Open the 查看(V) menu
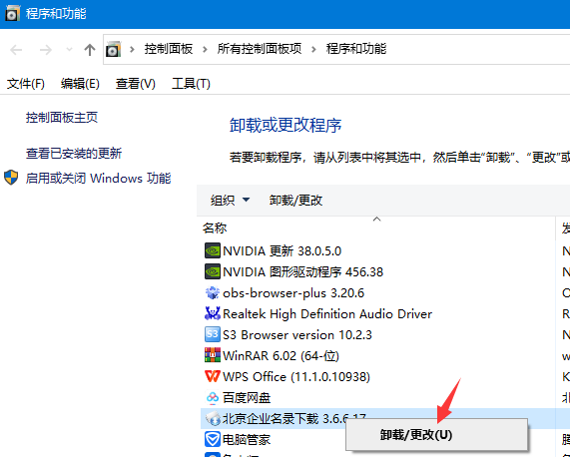 click(x=135, y=84)
